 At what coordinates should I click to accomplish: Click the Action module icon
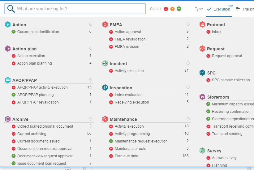[x=8, y=24]
